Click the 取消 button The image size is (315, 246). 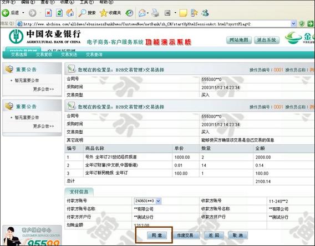point(238,235)
